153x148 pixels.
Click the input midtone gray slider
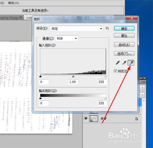(x=73, y=76)
